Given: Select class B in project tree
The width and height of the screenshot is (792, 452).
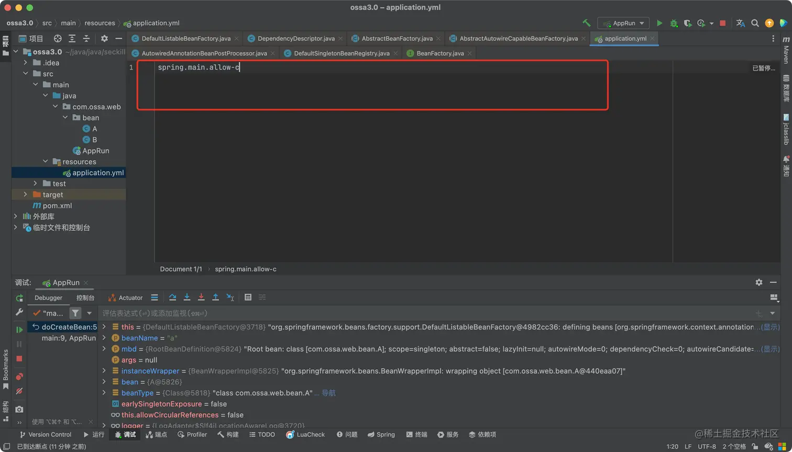Looking at the screenshot, I should (90, 140).
